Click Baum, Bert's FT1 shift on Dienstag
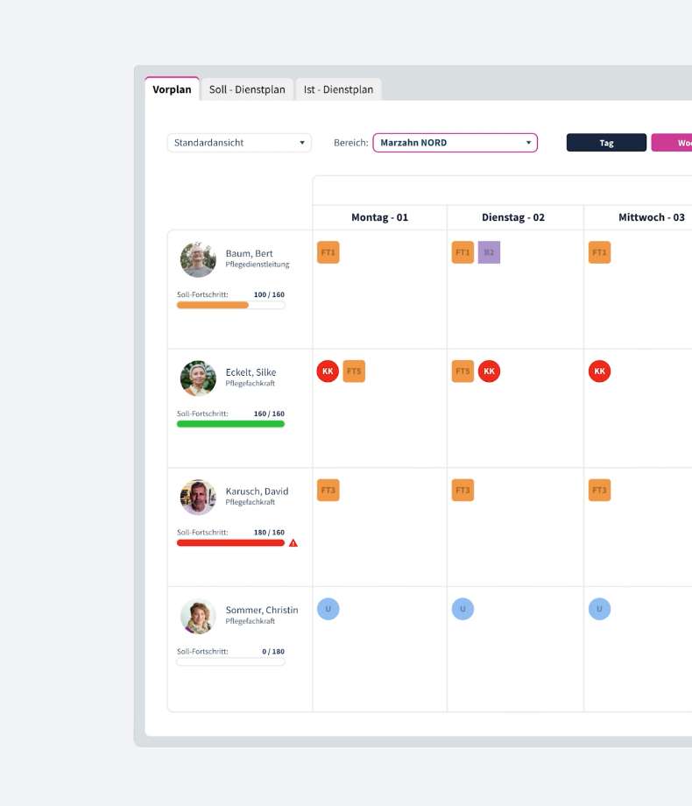692x806 pixels. (x=463, y=252)
